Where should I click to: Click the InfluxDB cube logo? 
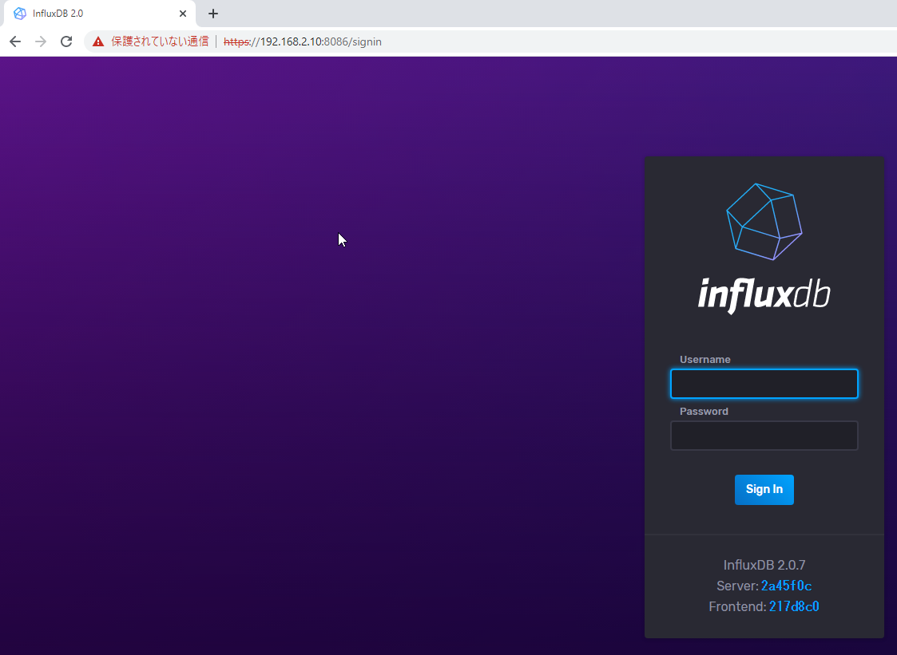click(764, 222)
